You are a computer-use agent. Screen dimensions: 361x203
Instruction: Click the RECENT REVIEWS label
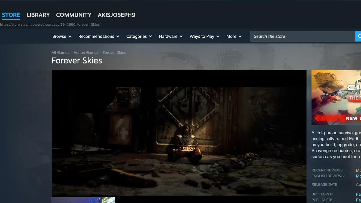tap(327, 170)
